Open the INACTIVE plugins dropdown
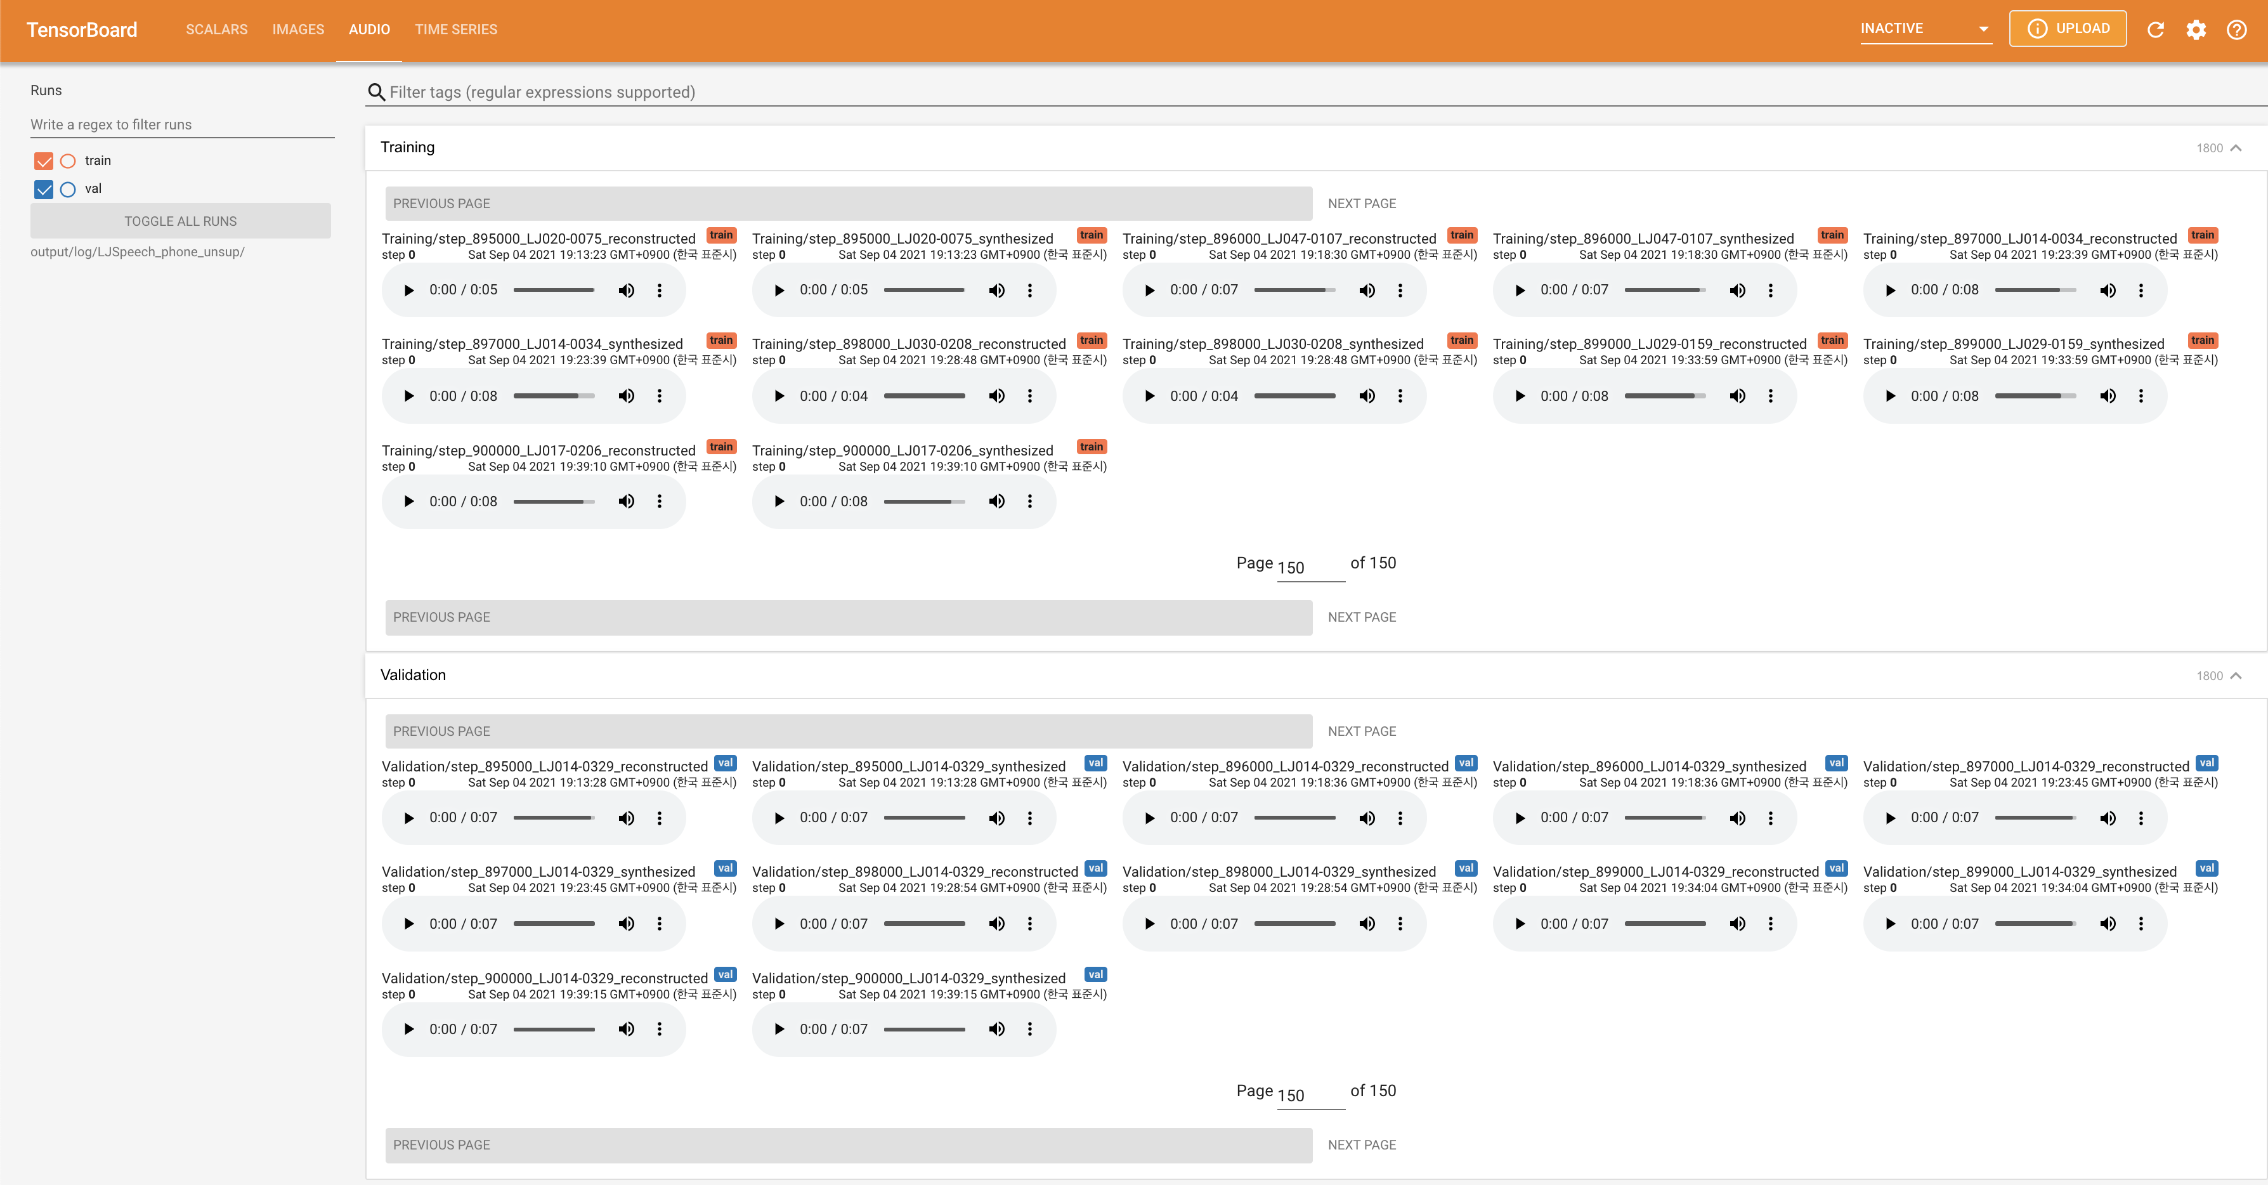Image resolution: width=2268 pixels, height=1185 pixels. click(x=1925, y=29)
